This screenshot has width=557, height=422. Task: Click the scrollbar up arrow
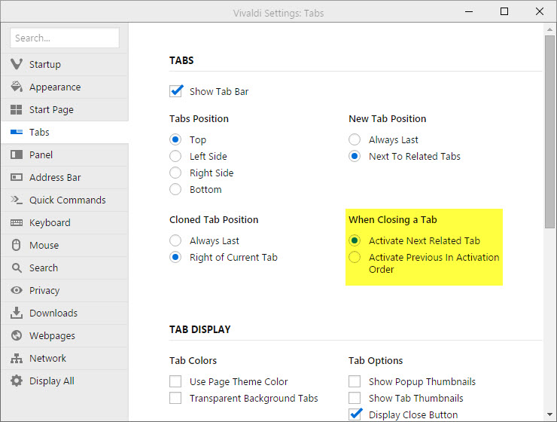tap(549, 29)
